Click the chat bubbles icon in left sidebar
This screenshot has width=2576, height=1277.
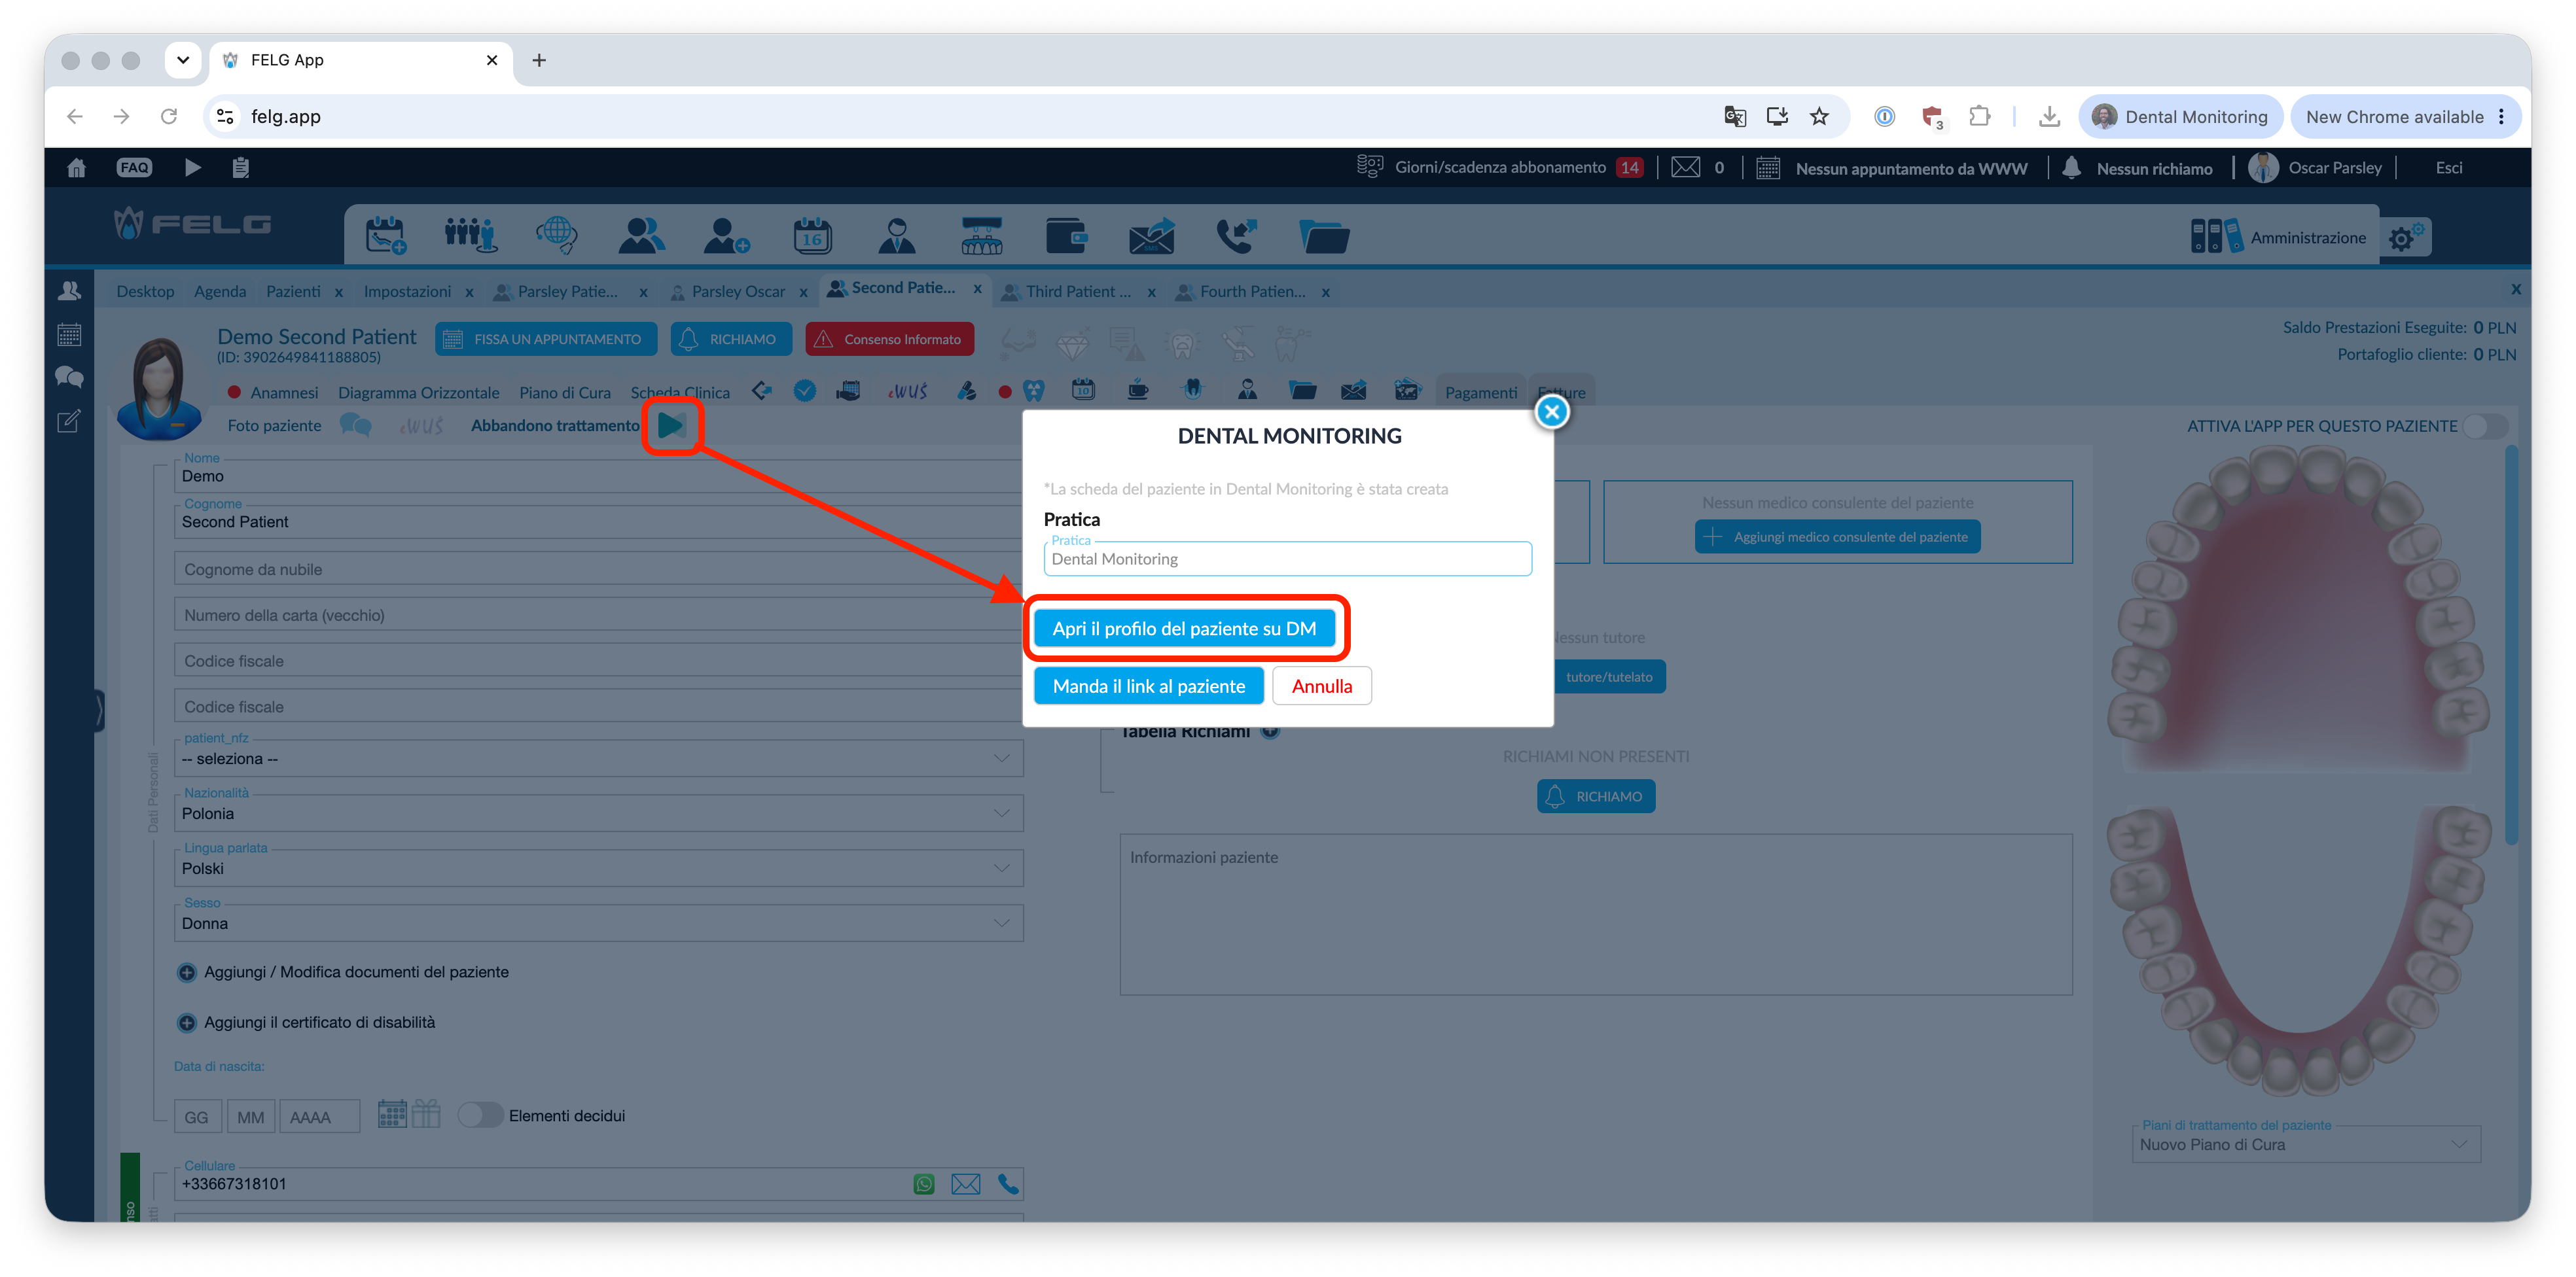69,377
